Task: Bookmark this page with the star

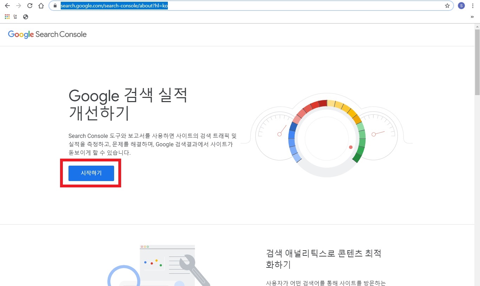Action: [x=447, y=6]
